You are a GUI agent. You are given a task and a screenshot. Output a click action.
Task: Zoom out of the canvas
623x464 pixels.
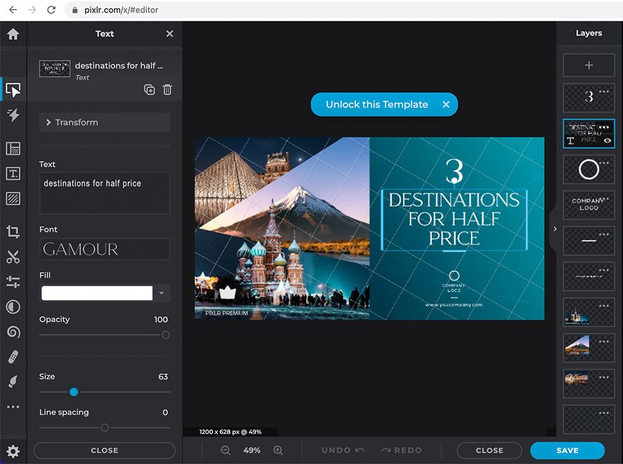coord(226,450)
